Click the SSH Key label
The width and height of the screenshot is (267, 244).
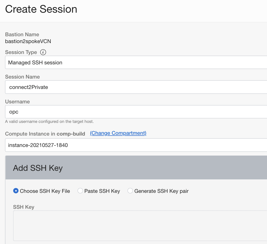(x=24, y=207)
